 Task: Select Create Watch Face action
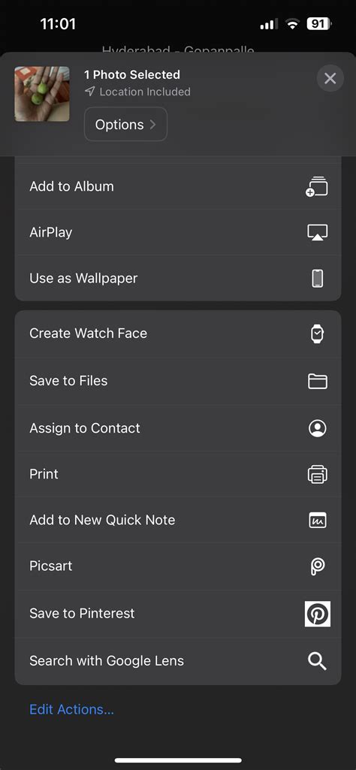click(178, 334)
